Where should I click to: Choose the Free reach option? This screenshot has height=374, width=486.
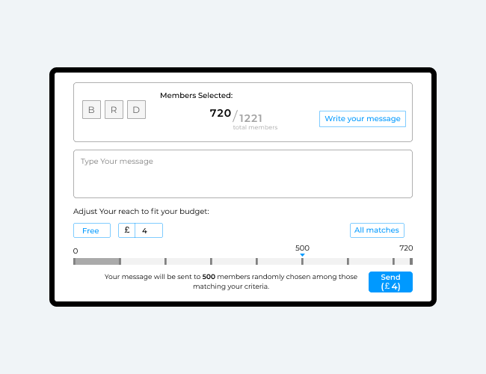[91, 230]
